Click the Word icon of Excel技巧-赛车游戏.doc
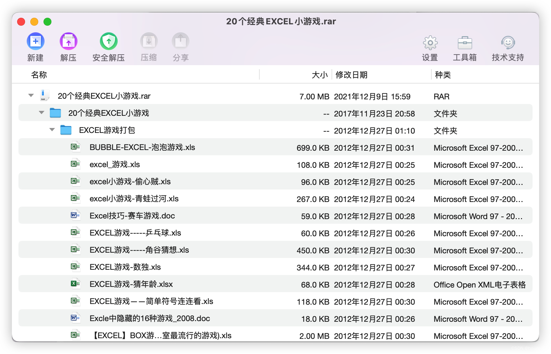Screen dimensions: 551x354 pyautogui.click(x=75, y=215)
